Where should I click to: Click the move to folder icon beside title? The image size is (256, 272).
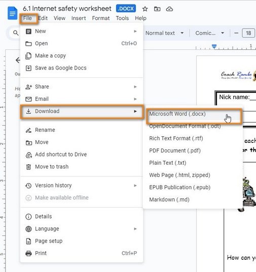pyautogui.click(x=157, y=9)
